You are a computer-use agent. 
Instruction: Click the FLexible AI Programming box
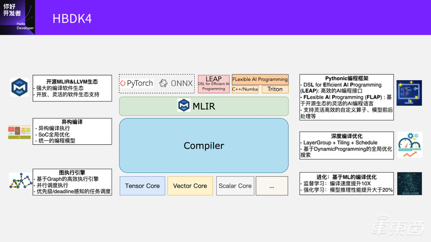coord(260,79)
